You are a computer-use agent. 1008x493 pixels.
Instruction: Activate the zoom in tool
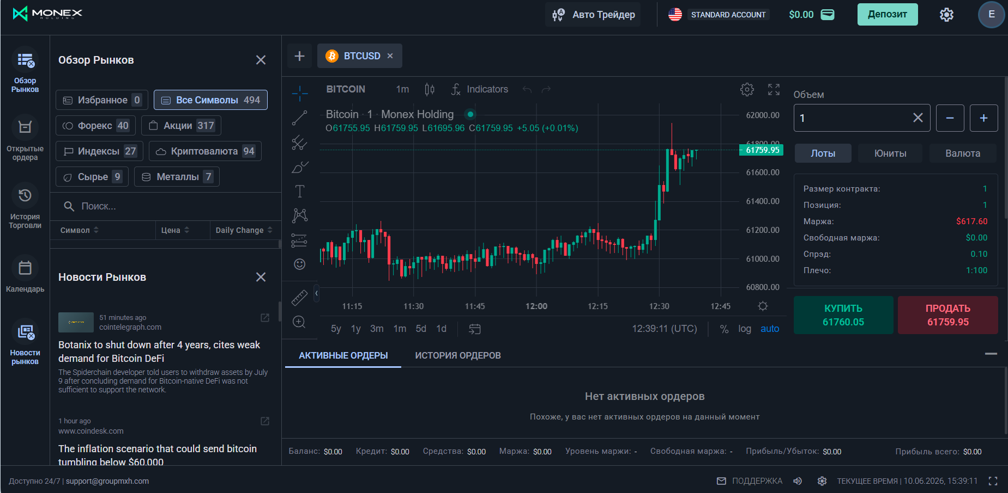point(299,322)
